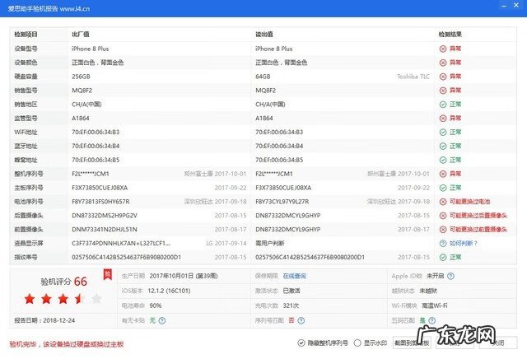Click the 爱思助手验机报告 window title
The height and width of the screenshot is (359, 527).
(x=49, y=9)
